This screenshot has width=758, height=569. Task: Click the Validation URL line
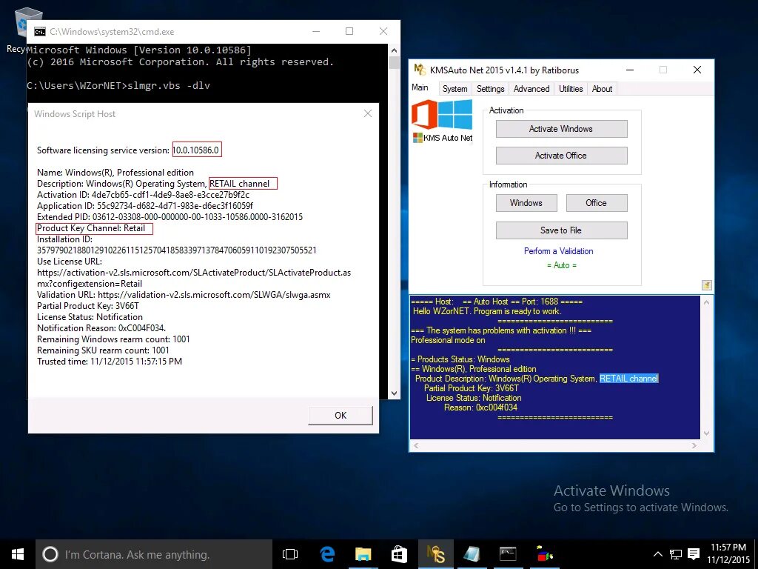(x=184, y=295)
